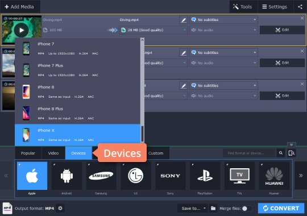Switch to the Video tab

point(53,153)
